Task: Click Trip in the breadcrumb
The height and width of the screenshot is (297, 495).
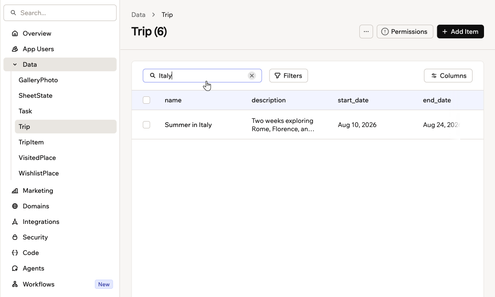Action: tap(167, 15)
